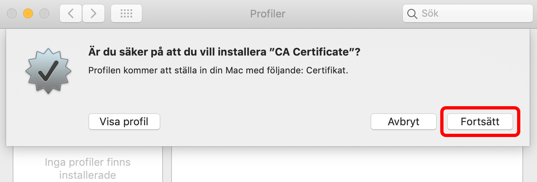Image resolution: width=537 pixels, height=182 pixels.
Task: Go back with the left chevron button
Action: (71, 14)
